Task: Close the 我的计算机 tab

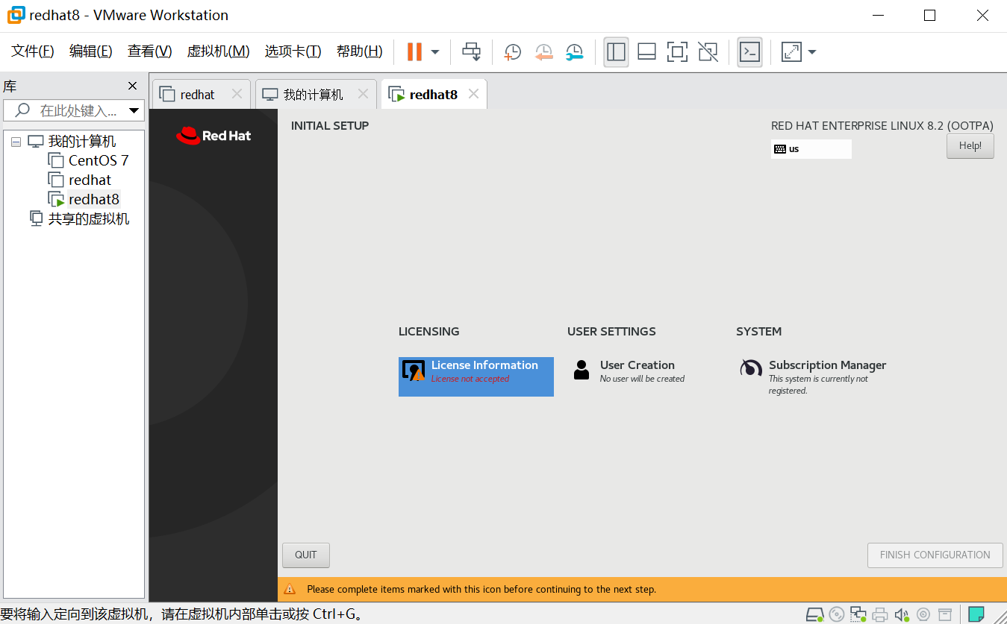Action: coord(363,94)
